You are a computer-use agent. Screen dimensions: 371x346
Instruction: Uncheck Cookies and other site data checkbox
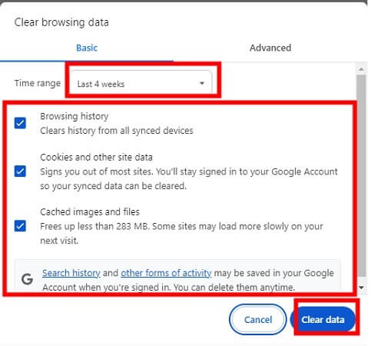point(20,171)
